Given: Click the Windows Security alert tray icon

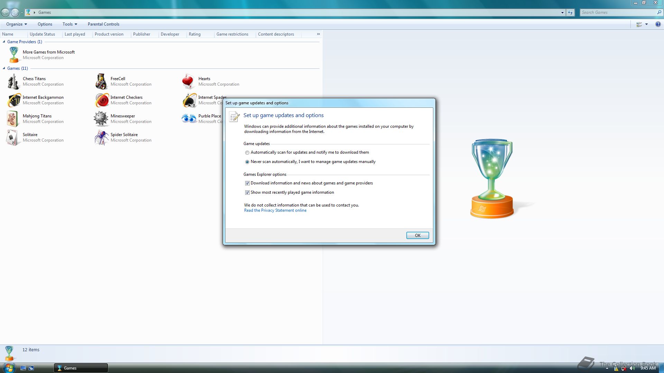Looking at the screenshot, I should click(x=616, y=368).
